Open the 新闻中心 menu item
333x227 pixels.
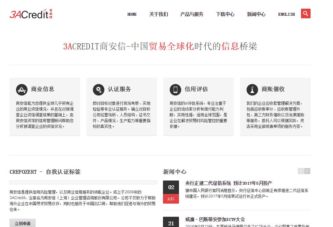click(x=256, y=14)
